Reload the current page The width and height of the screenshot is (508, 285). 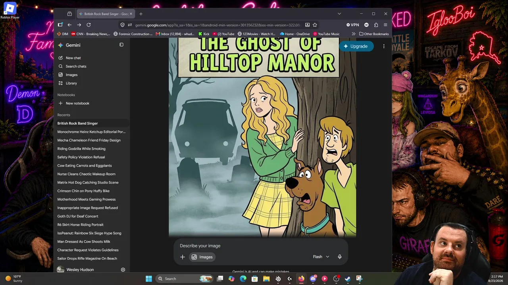[x=89, y=25]
